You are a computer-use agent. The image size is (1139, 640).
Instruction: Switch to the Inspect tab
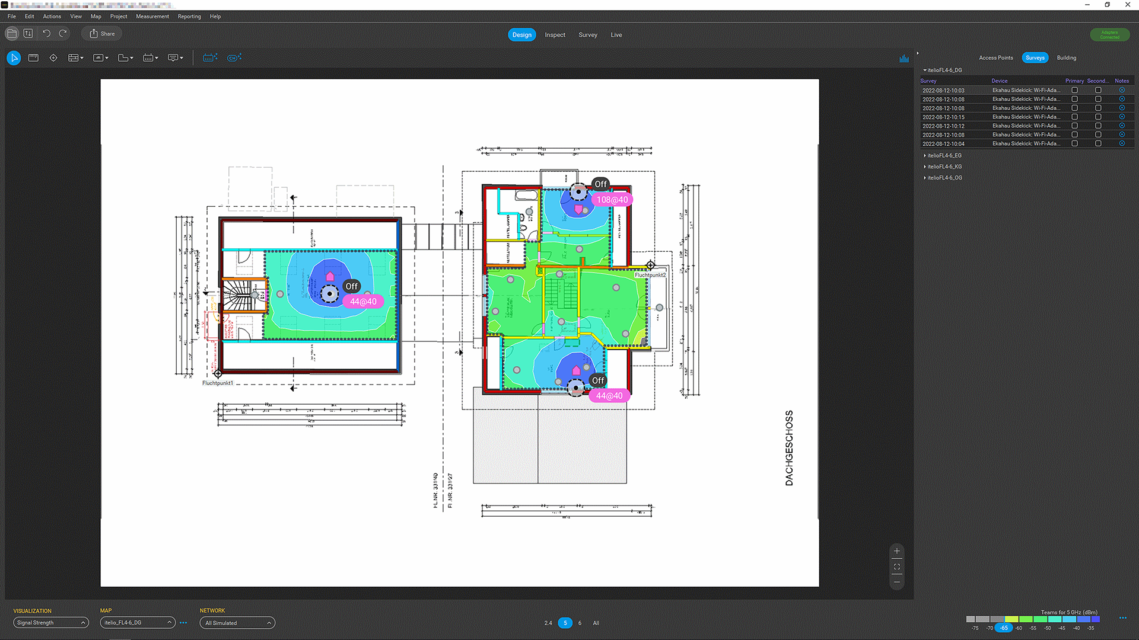[555, 35]
